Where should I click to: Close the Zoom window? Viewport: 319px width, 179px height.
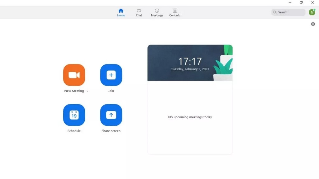tap(313, 2)
